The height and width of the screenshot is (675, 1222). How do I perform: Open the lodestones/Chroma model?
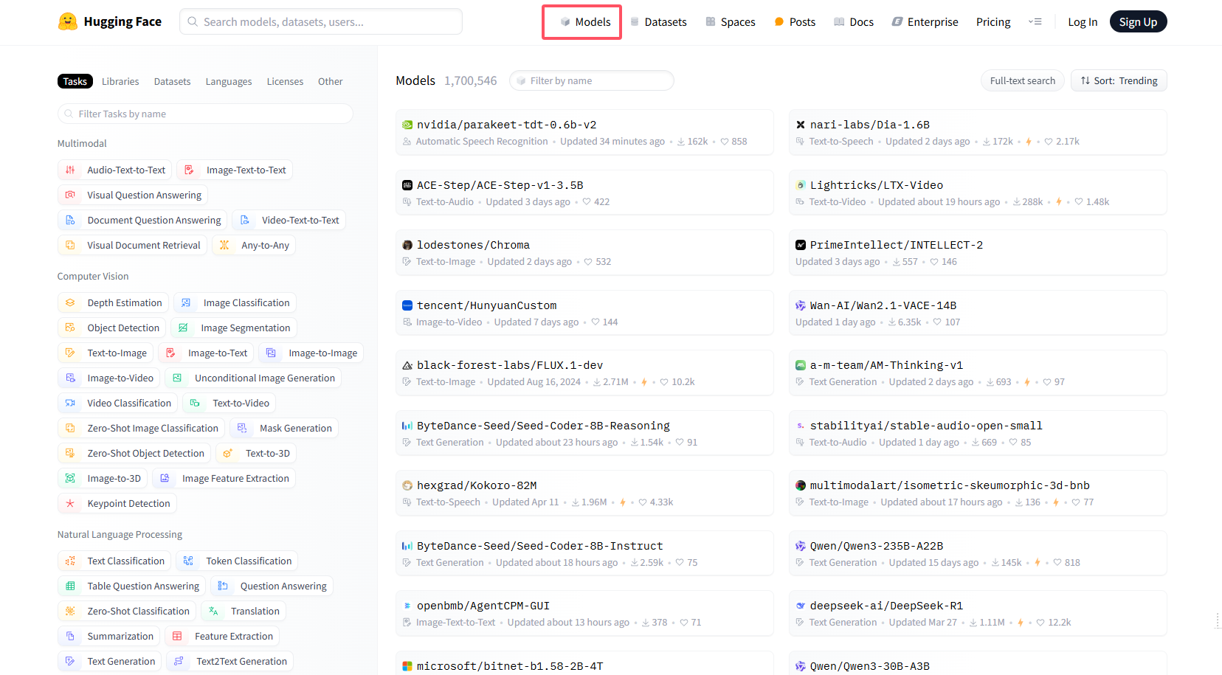tap(584, 252)
